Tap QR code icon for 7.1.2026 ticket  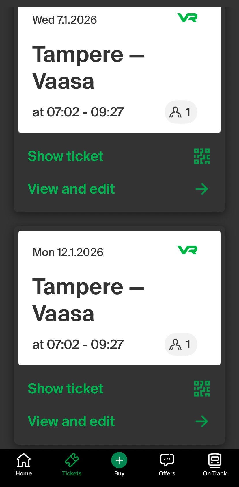(x=202, y=156)
